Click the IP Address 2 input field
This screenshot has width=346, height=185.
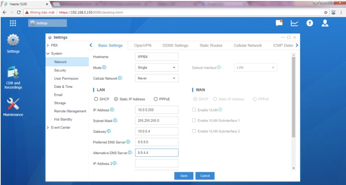[156, 164]
